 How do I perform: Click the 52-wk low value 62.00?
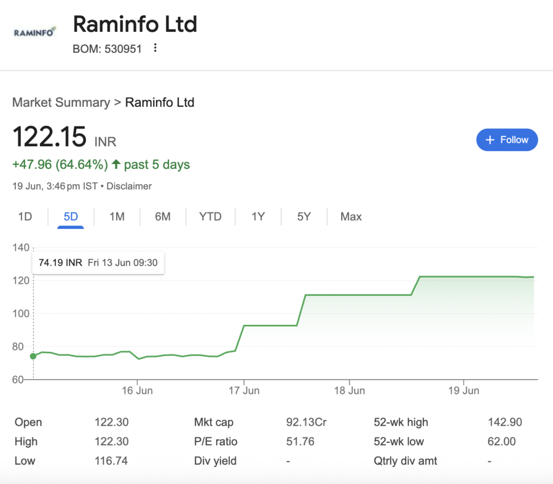click(x=502, y=441)
